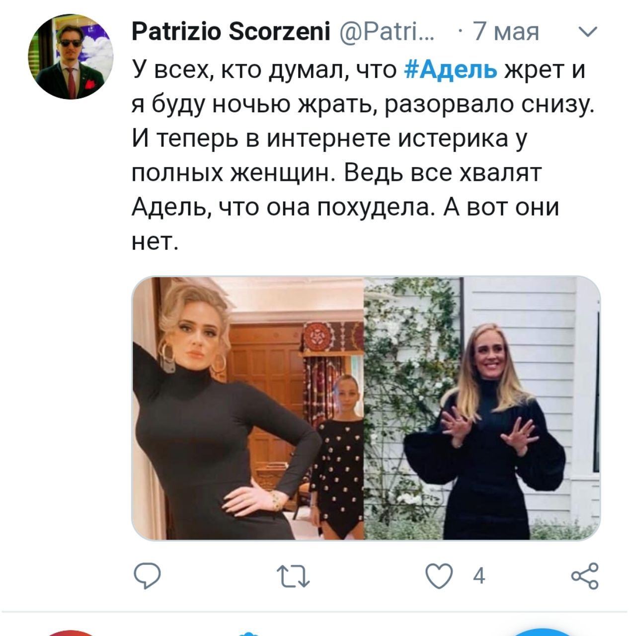Open right photo of woman by white wall
The height and width of the screenshot is (636, 629).
click(x=482, y=408)
